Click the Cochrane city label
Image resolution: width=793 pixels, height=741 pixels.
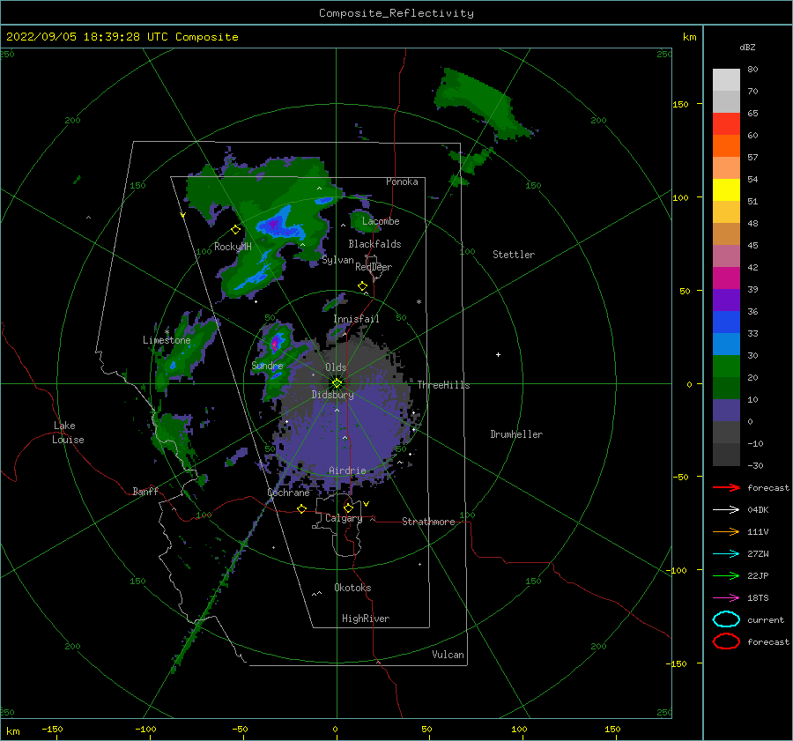click(x=288, y=493)
